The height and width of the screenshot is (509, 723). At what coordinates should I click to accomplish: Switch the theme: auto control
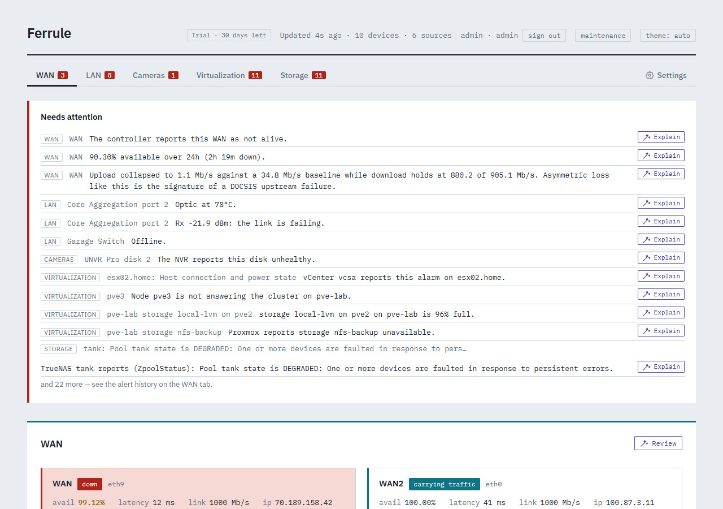tap(668, 35)
